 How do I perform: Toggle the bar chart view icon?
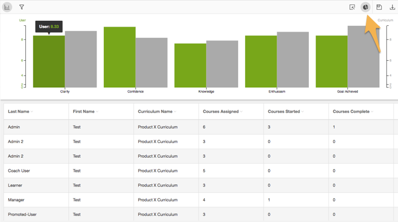click(7, 7)
